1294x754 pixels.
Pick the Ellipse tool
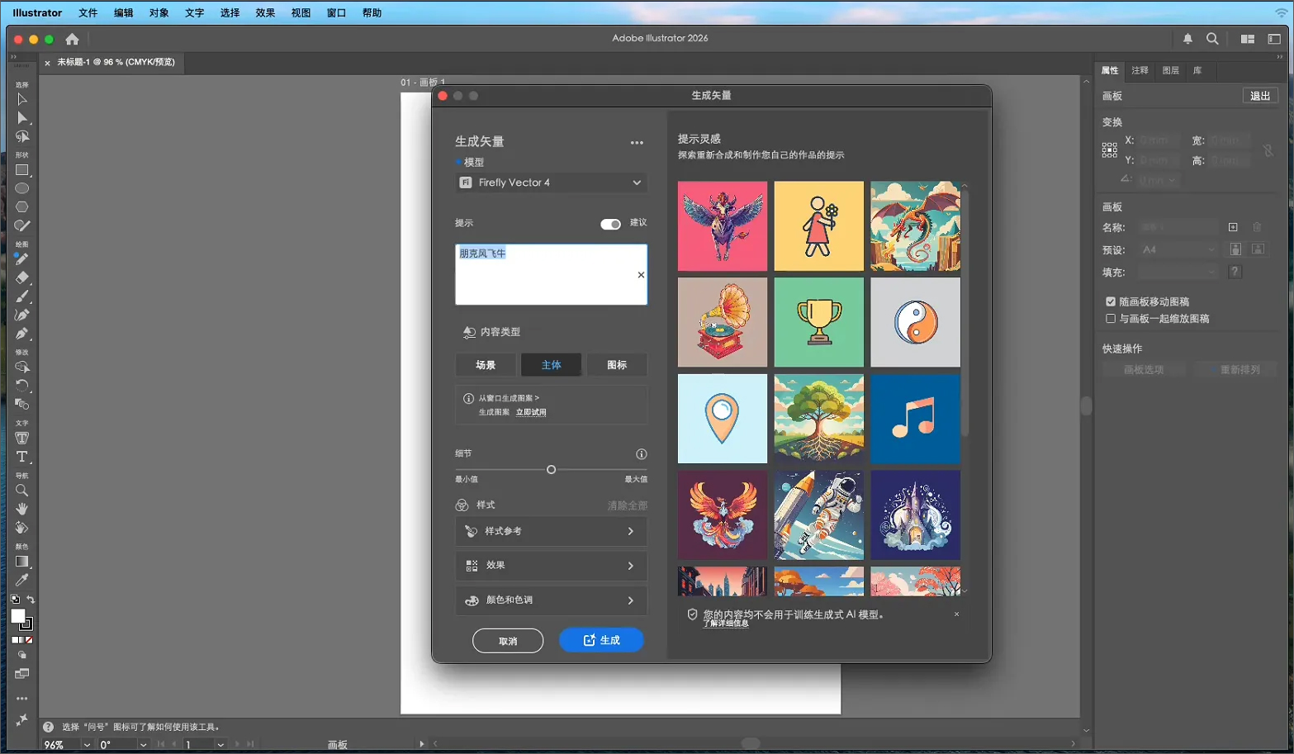click(22, 188)
